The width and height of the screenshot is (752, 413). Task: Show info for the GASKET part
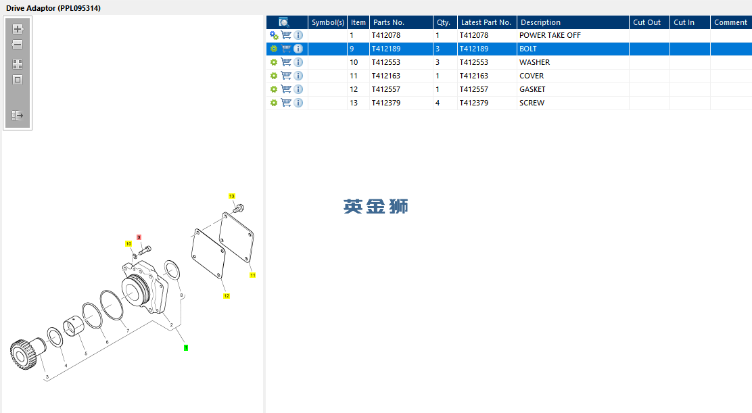click(298, 89)
